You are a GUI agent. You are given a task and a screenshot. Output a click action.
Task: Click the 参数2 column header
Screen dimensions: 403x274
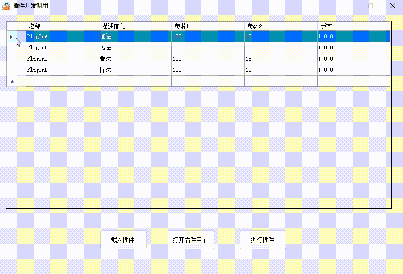coord(281,26)
